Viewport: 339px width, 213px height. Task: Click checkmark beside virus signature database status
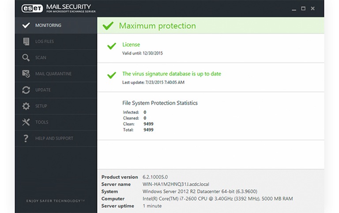tap(112, 75)
